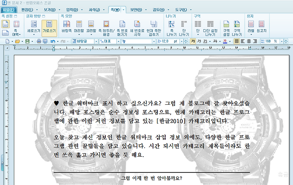Screen dimensions: 293x185
Task: Click font size 12.0 input field
Action: 168,41
